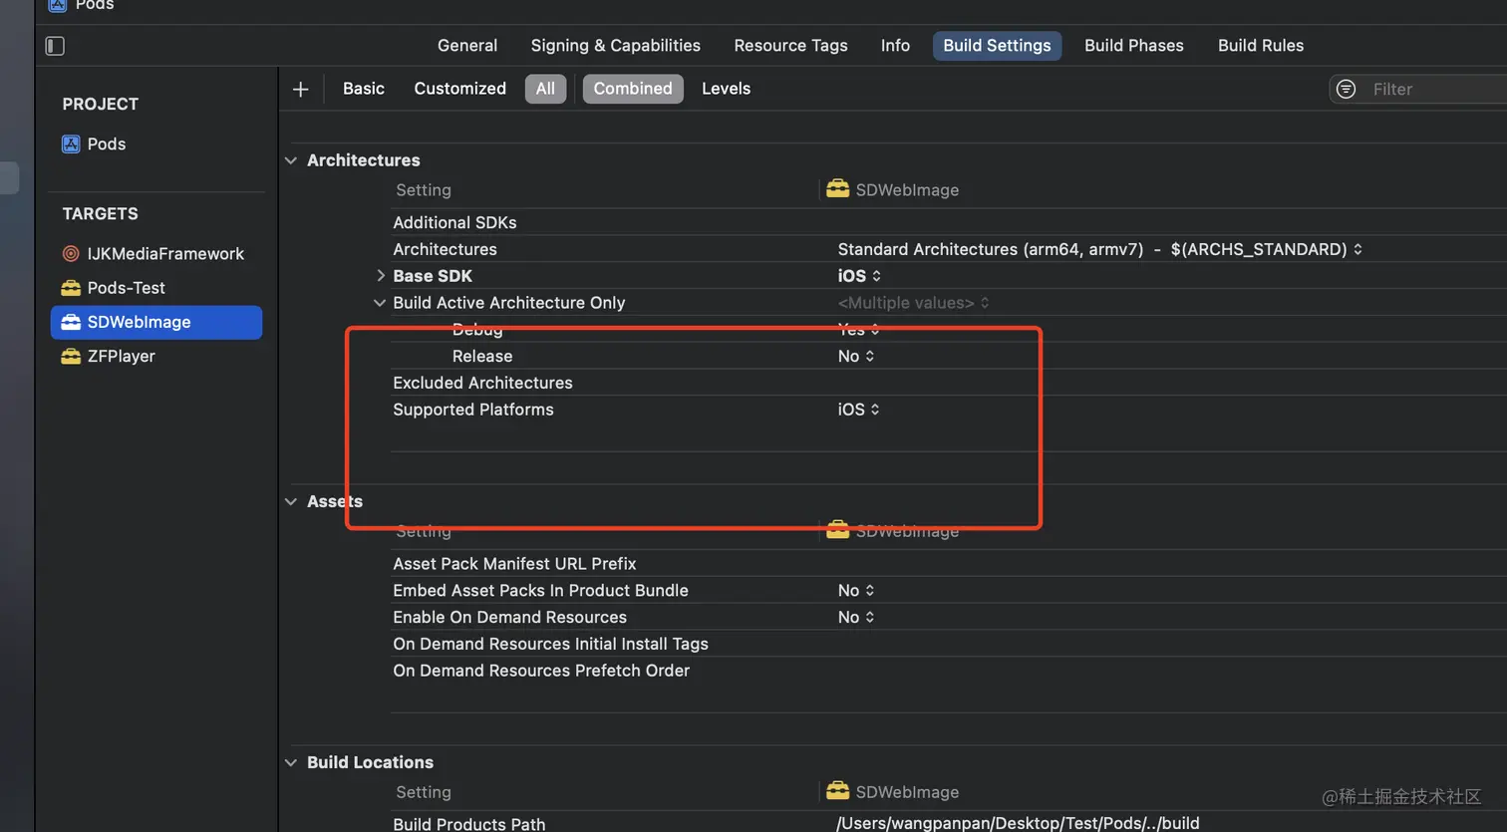Switch to All build settings filter
The image size is (1507, 832).
click(x=545, y=89)
